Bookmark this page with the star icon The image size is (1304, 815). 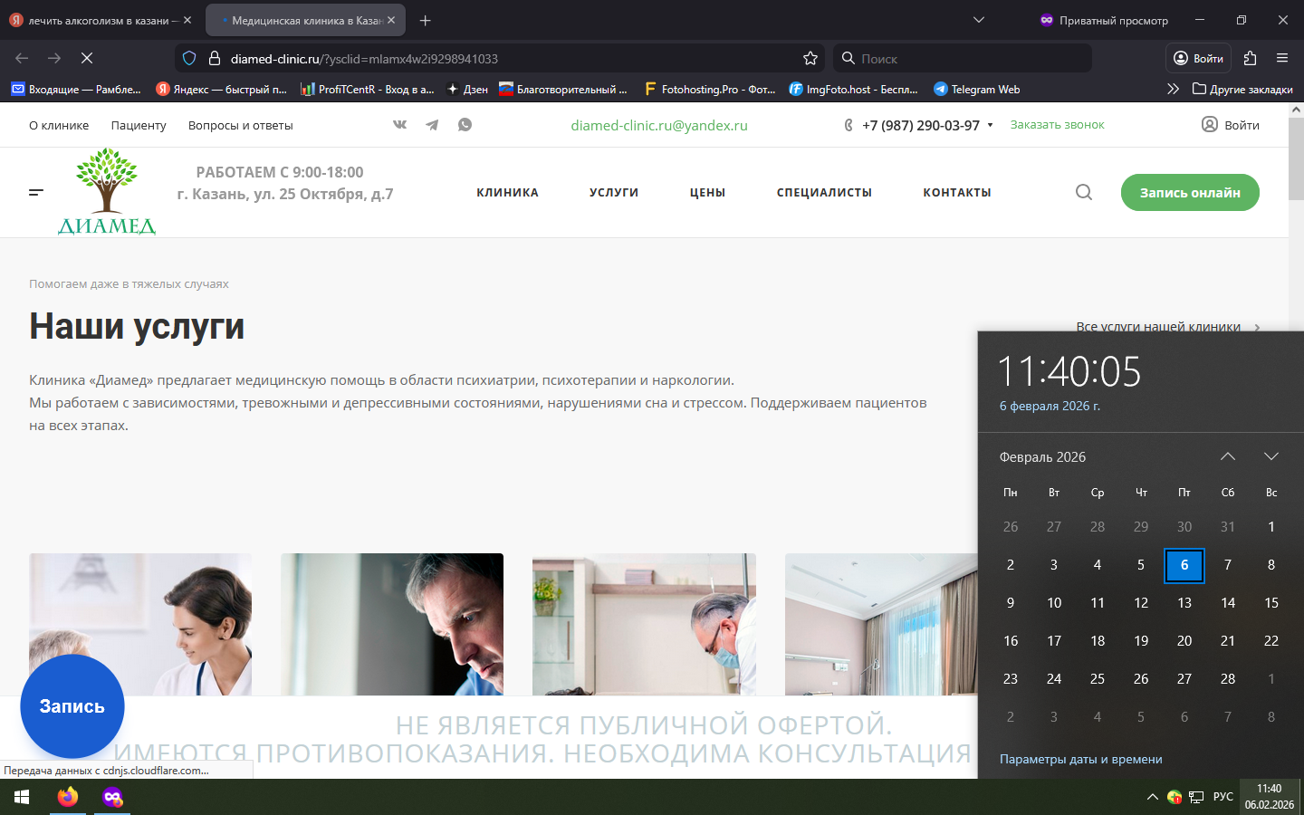click(810, 58)
